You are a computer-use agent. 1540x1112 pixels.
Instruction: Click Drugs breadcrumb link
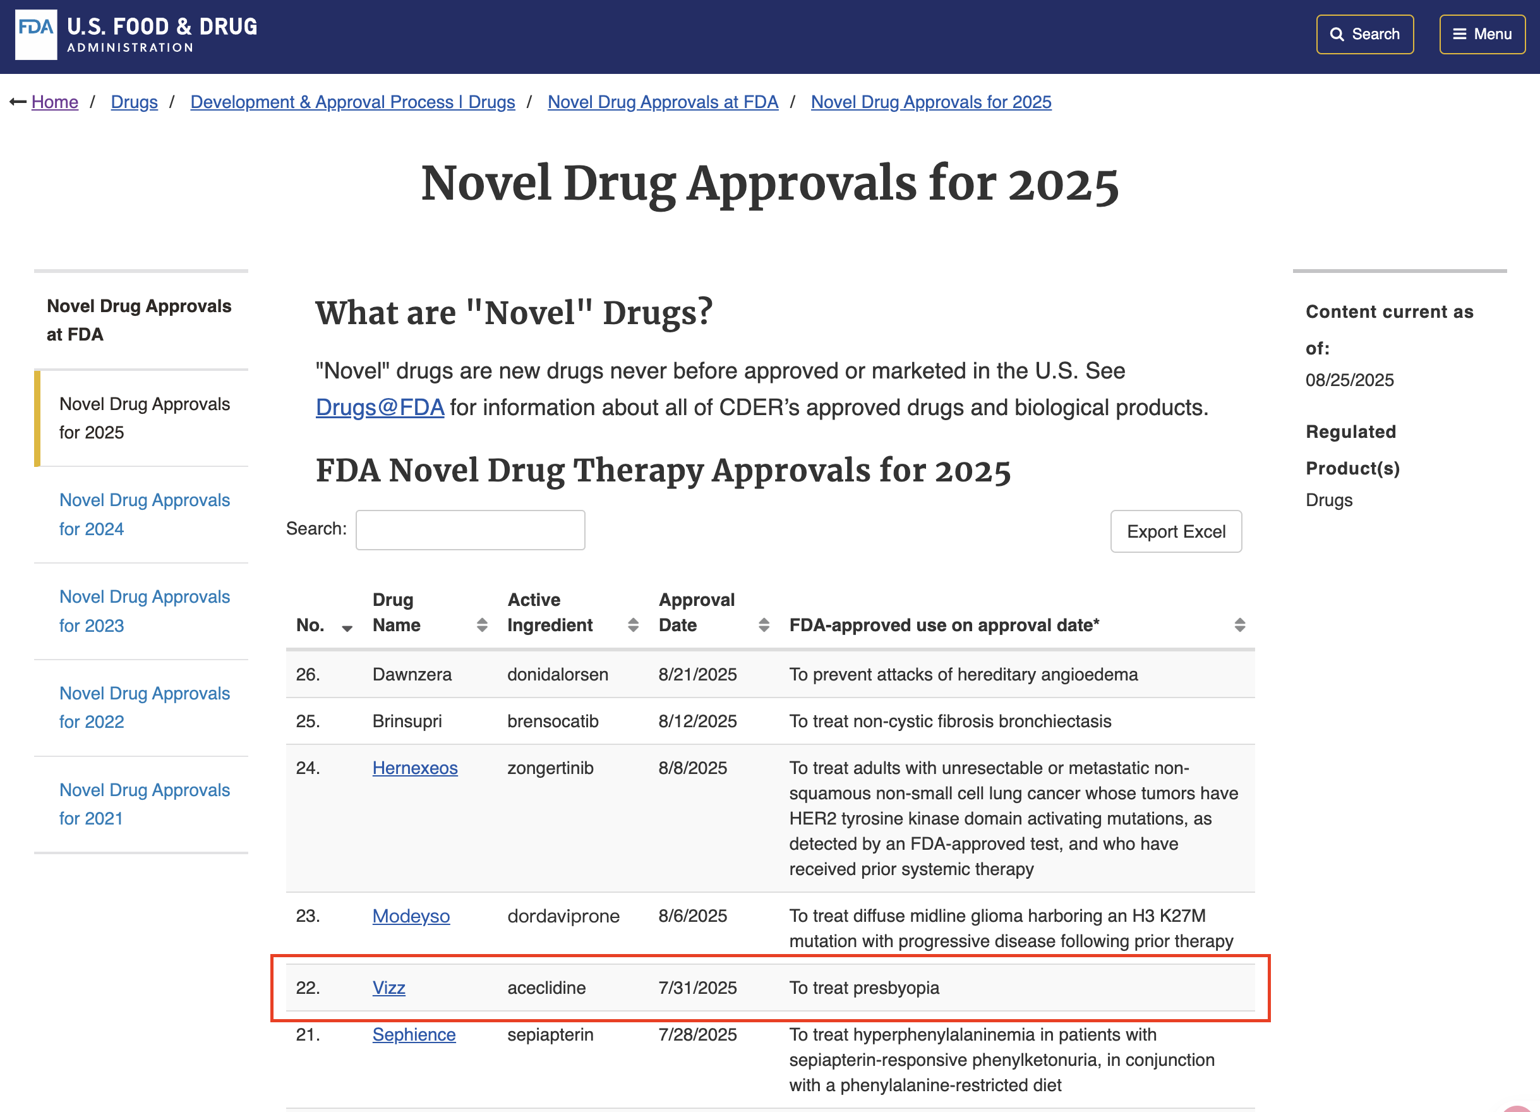pyautogui.click(x=134, y=102)
